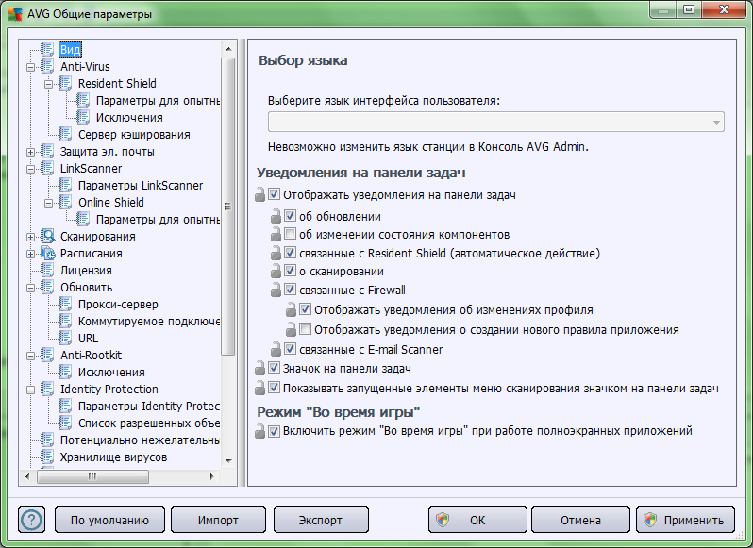The width and height of the screenshot is (753, 548).
Task: Click the Сканирования magnifier icon
Action: tap(47, 236)
